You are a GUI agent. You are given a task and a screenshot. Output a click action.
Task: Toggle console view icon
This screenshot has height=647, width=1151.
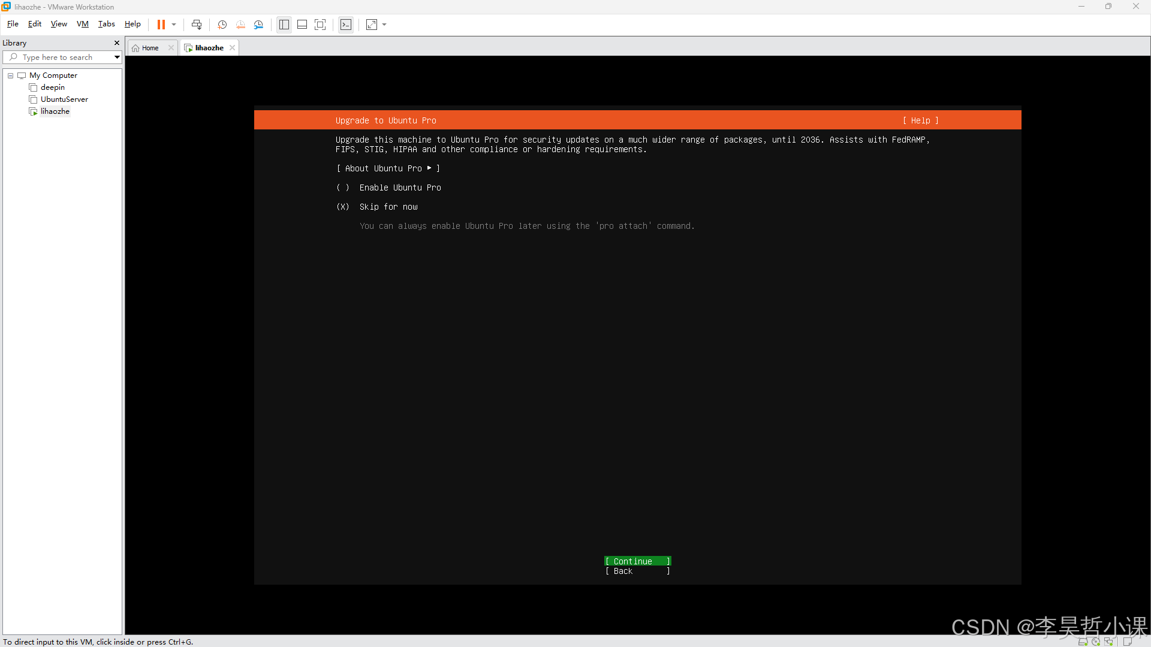[x=346, y=25]
